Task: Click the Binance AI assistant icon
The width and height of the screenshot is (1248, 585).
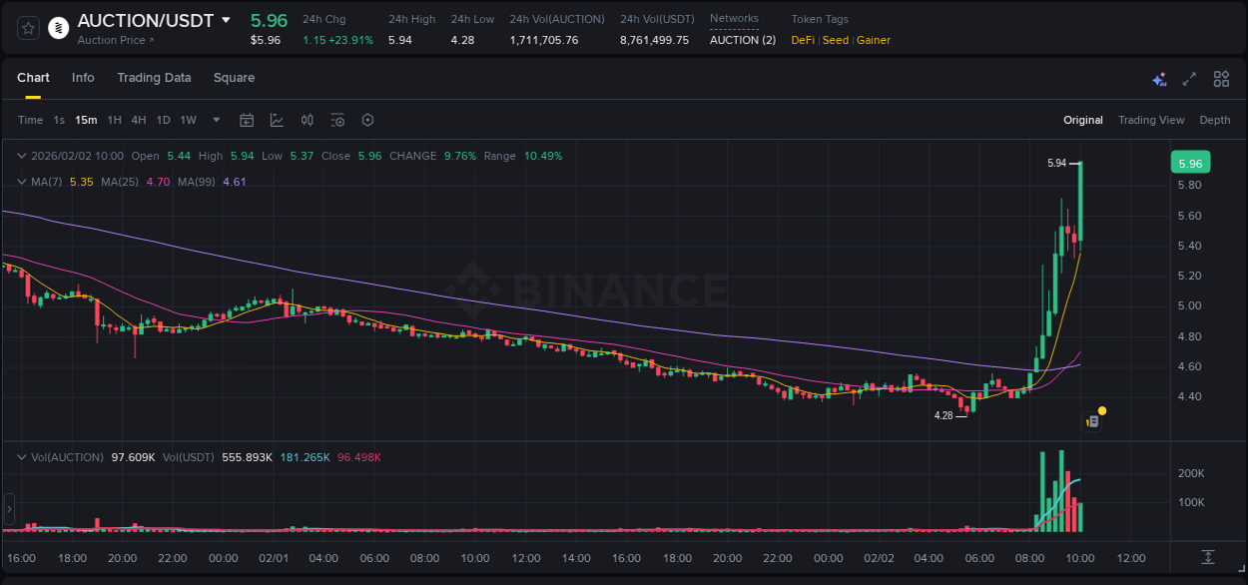Action: tap(1159, 79)
